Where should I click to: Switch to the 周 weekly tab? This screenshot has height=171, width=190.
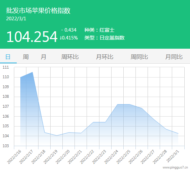26,57
